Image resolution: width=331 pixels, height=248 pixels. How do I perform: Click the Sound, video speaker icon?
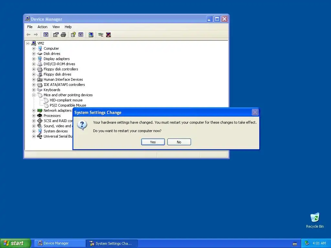pos(40,126)
